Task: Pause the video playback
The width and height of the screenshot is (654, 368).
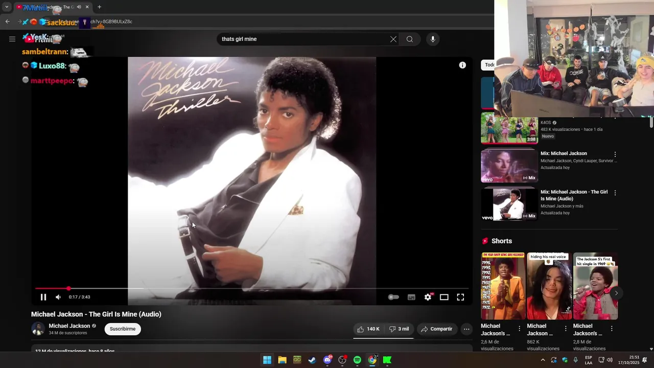Action: coord(43,297)
